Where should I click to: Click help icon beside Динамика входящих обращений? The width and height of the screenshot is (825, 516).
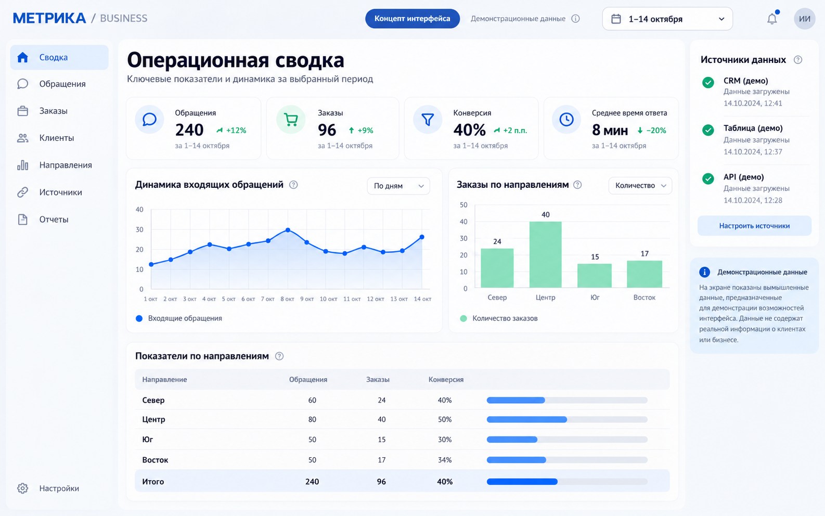click(x=293, y=185)
